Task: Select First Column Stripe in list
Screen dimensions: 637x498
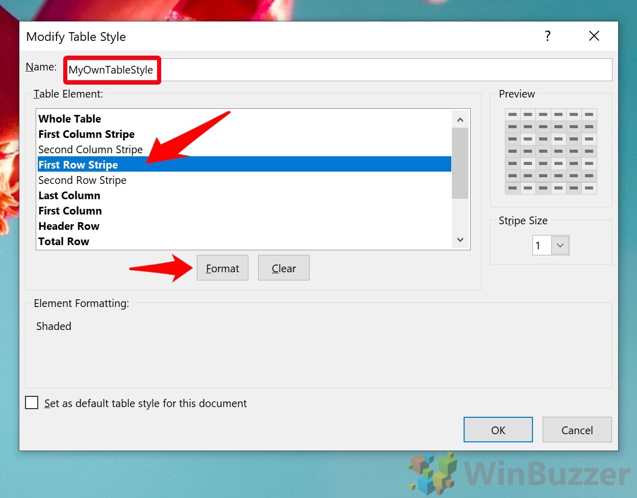Action: (x=87, y=134)
